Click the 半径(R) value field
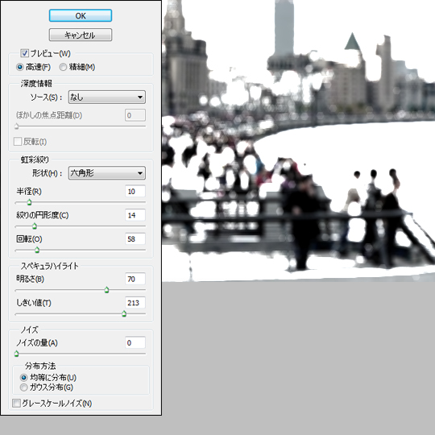The image size is (435, 435). 135,192
